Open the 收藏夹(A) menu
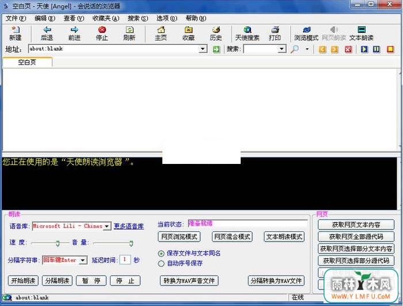Screen dimensions: 403x306 point(106,18)
